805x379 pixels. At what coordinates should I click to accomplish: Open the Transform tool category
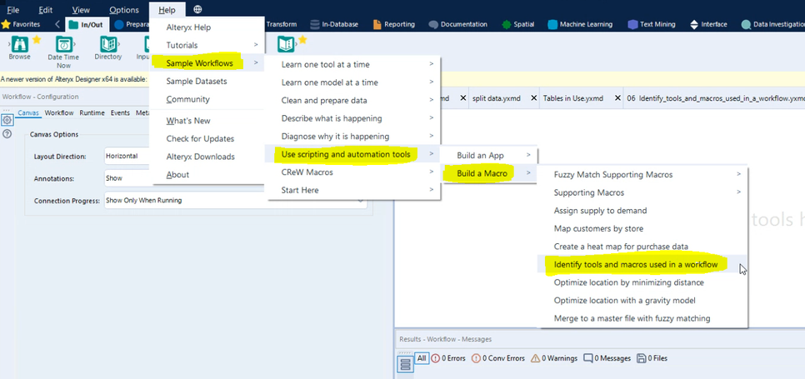click(x=282, y=24)
